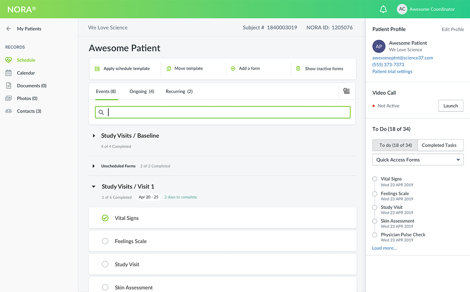Click the back arrow beside My Patients
This screenshot has height=292, width=470.
pos(8,29)
